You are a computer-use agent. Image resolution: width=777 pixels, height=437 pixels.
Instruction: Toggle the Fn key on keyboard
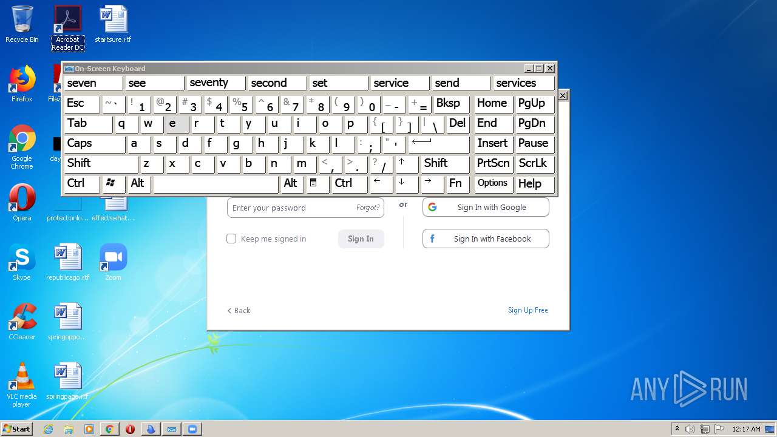click(x=458, y=183)
